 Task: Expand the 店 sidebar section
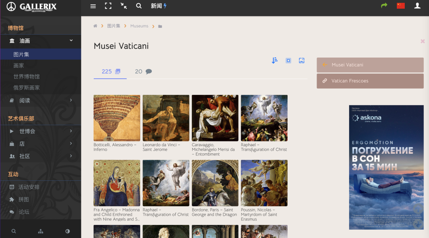coord(41,143)
